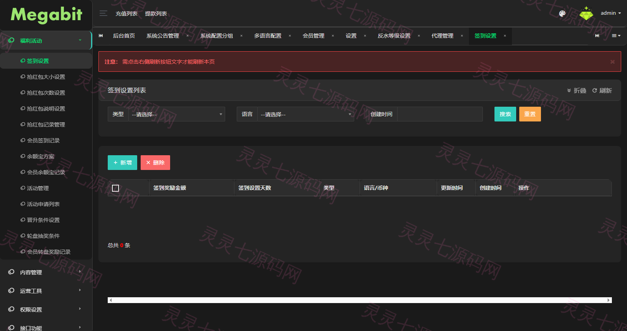Click the 运营工具 menu icon
Image resolution: width=627 pixels, height=331 pixels.
click(11, 291)
